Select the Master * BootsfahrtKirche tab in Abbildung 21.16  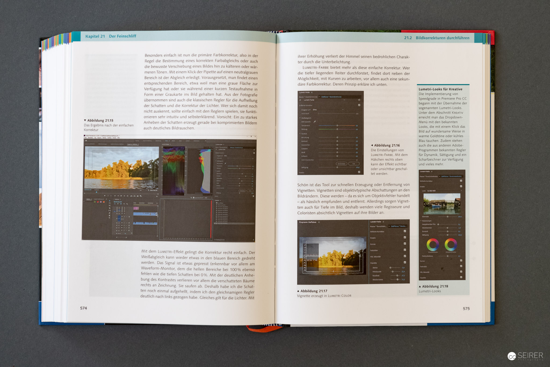pos(308,97)
